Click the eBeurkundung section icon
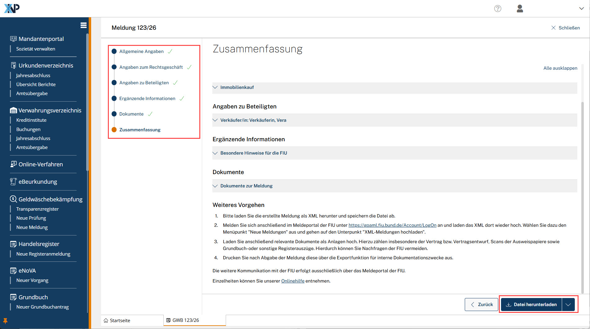Viewport: 590px width, 329px height. pos(13,182)
